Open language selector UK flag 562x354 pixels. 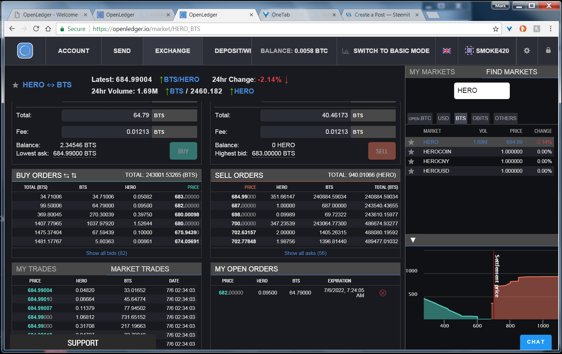pos(447,51)
